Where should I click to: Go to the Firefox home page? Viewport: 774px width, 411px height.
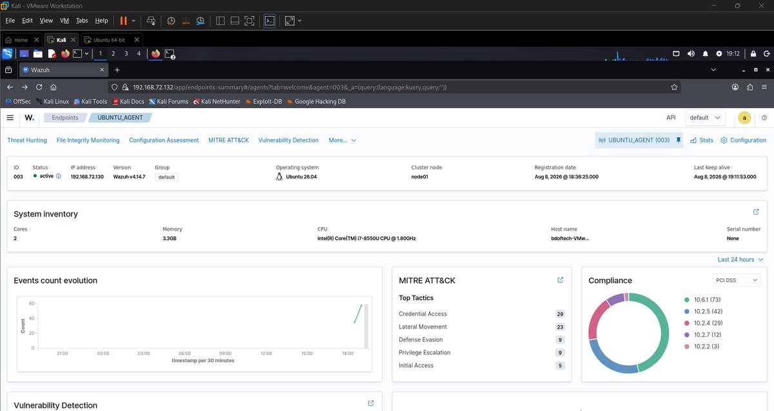tap(54, 87)
